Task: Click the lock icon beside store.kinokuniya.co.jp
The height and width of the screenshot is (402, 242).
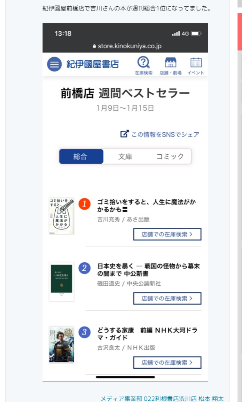Action: coord(95,46)
